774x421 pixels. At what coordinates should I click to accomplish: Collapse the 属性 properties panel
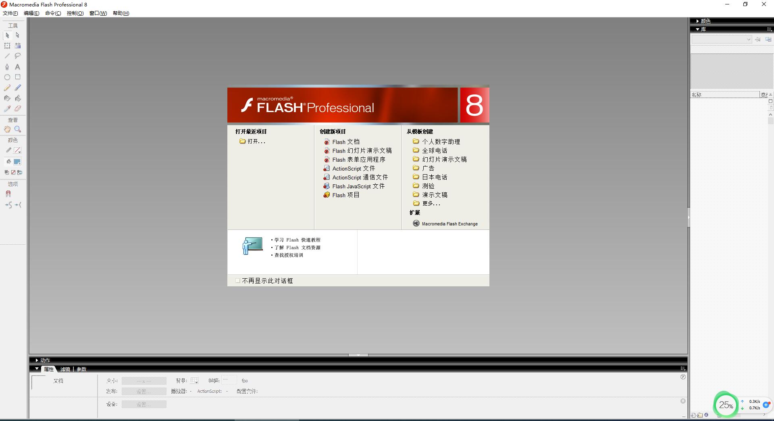click(x=37, y=369)
